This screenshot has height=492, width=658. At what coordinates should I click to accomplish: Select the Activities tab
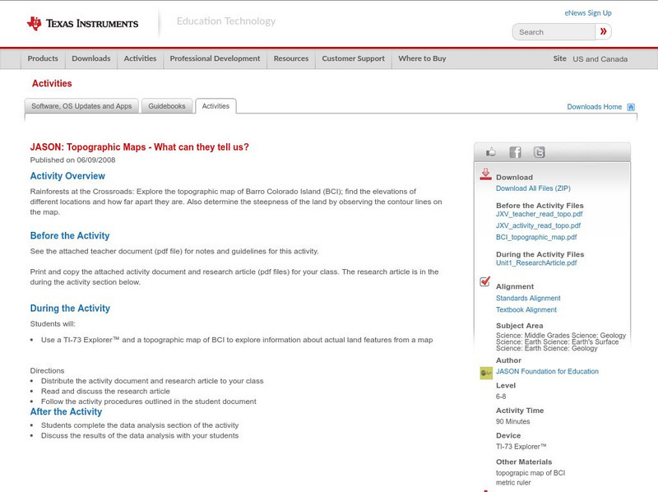pyautogui.click(x=215, y=106)
